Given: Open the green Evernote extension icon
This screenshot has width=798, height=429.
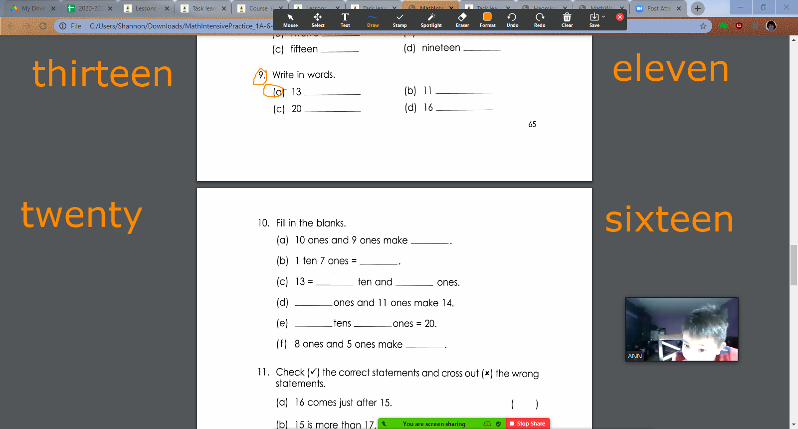Looking at the screenshot, I should click(x=723, y=26).
